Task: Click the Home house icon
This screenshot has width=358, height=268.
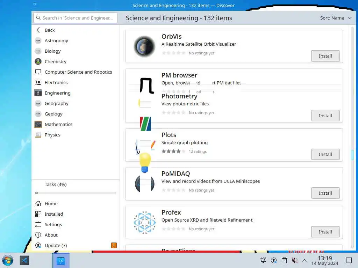Action: 38,203
